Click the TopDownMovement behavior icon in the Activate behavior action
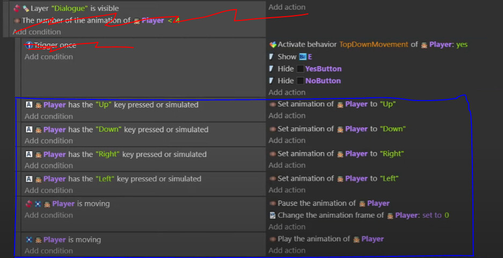The height and width of the screenshot is (258, 503). tap(273, 45)
